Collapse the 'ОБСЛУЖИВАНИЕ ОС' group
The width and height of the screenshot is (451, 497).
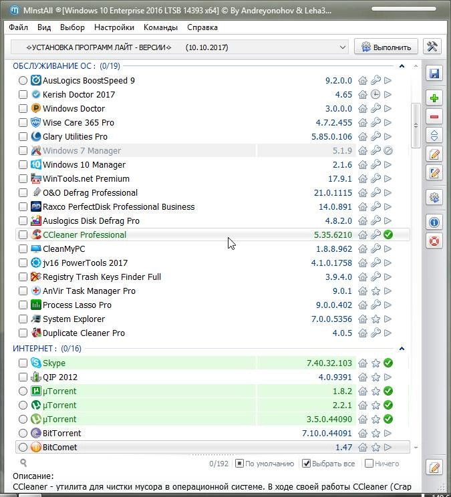pos(402,66)
